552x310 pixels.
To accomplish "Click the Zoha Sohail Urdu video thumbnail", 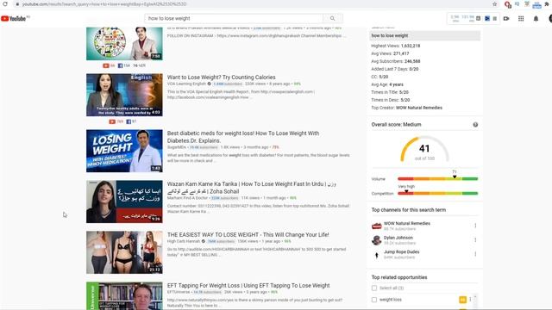I will (x=124, y=201).
